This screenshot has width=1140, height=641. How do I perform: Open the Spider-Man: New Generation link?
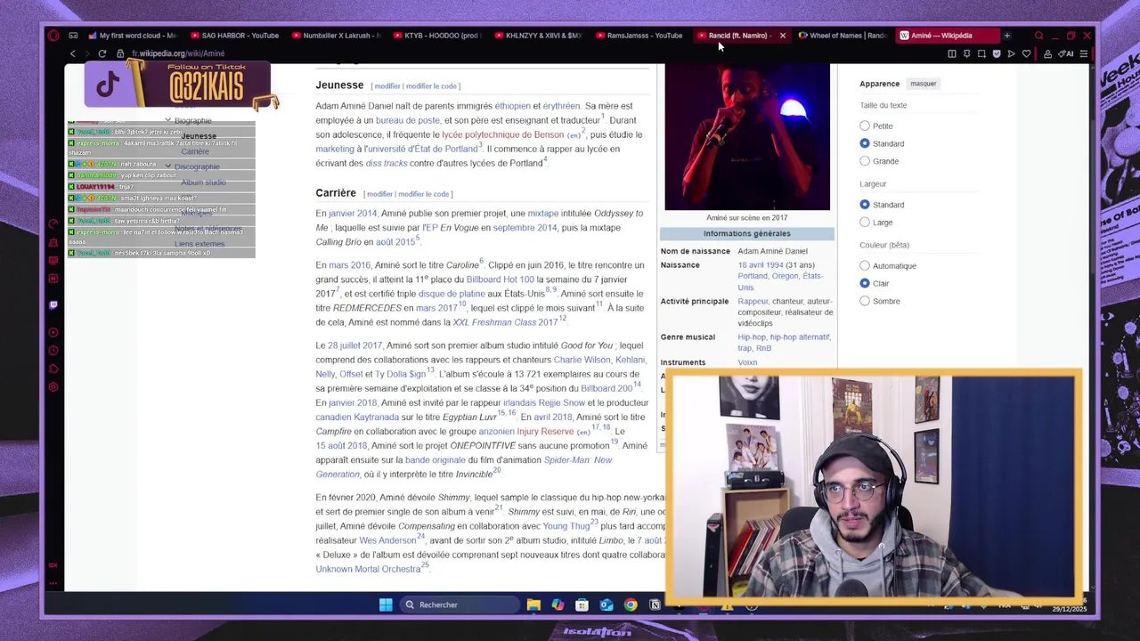463,467
